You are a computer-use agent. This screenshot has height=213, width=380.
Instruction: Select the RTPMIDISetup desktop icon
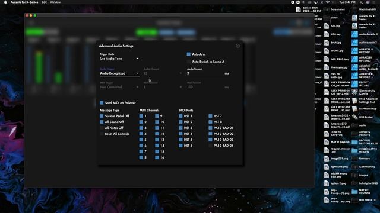(x=354, y=109)
